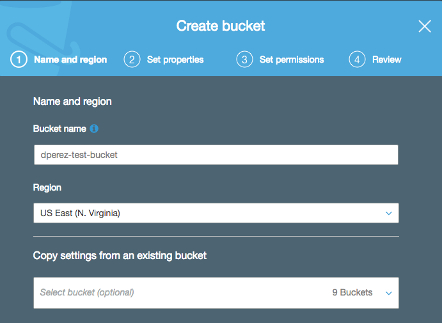Click the step 3 circle icon
442x323 pixels.
pos(244,59)
